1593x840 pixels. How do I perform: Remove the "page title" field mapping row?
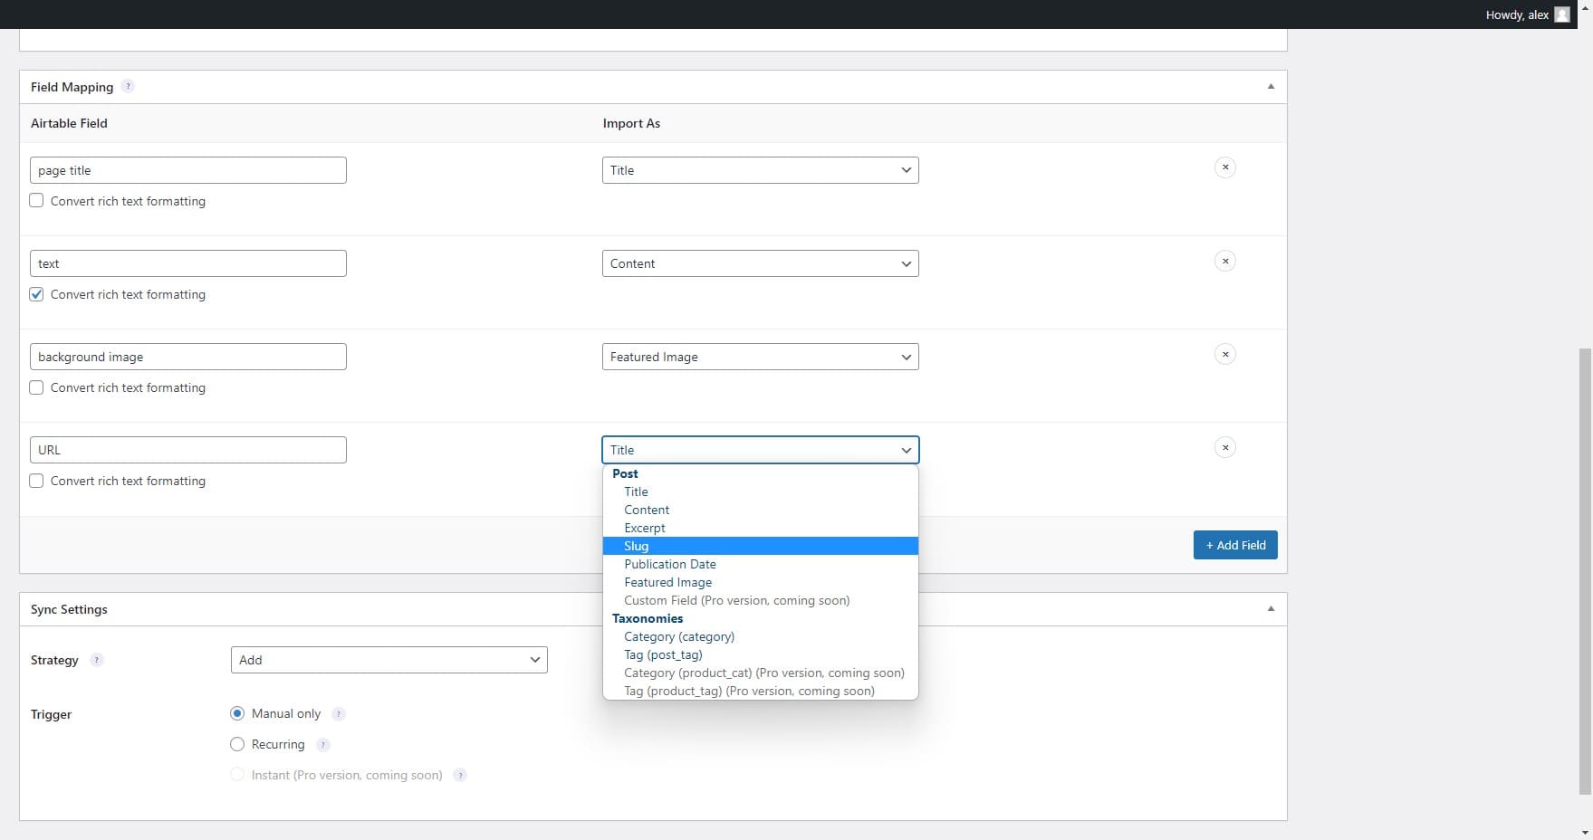click(1224, 167)
